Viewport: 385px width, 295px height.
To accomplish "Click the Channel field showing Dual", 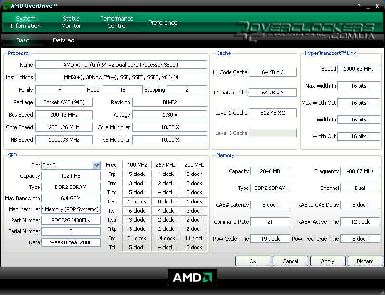I will [x=360, y=188].
